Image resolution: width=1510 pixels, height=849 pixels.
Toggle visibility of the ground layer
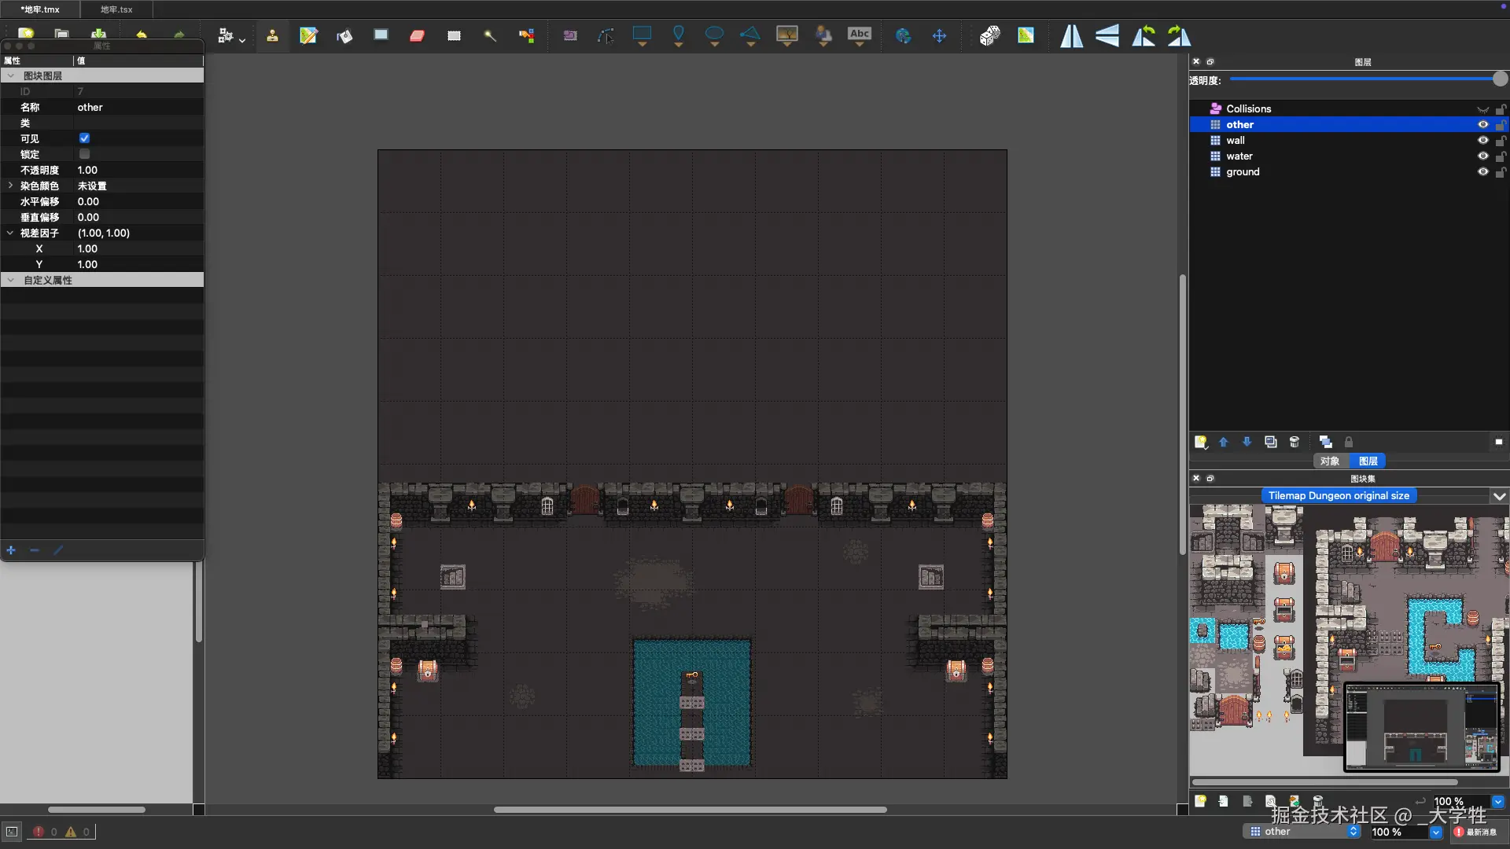pyautogui.click(x=1482, y=171)
